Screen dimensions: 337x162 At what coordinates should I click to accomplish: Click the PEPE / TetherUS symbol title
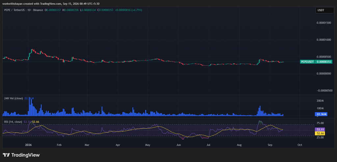coord(14,10)
